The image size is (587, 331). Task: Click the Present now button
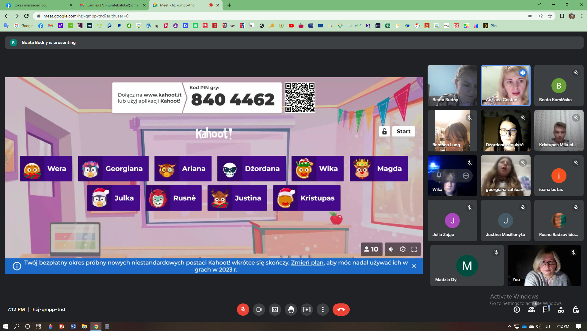point(307,310)
